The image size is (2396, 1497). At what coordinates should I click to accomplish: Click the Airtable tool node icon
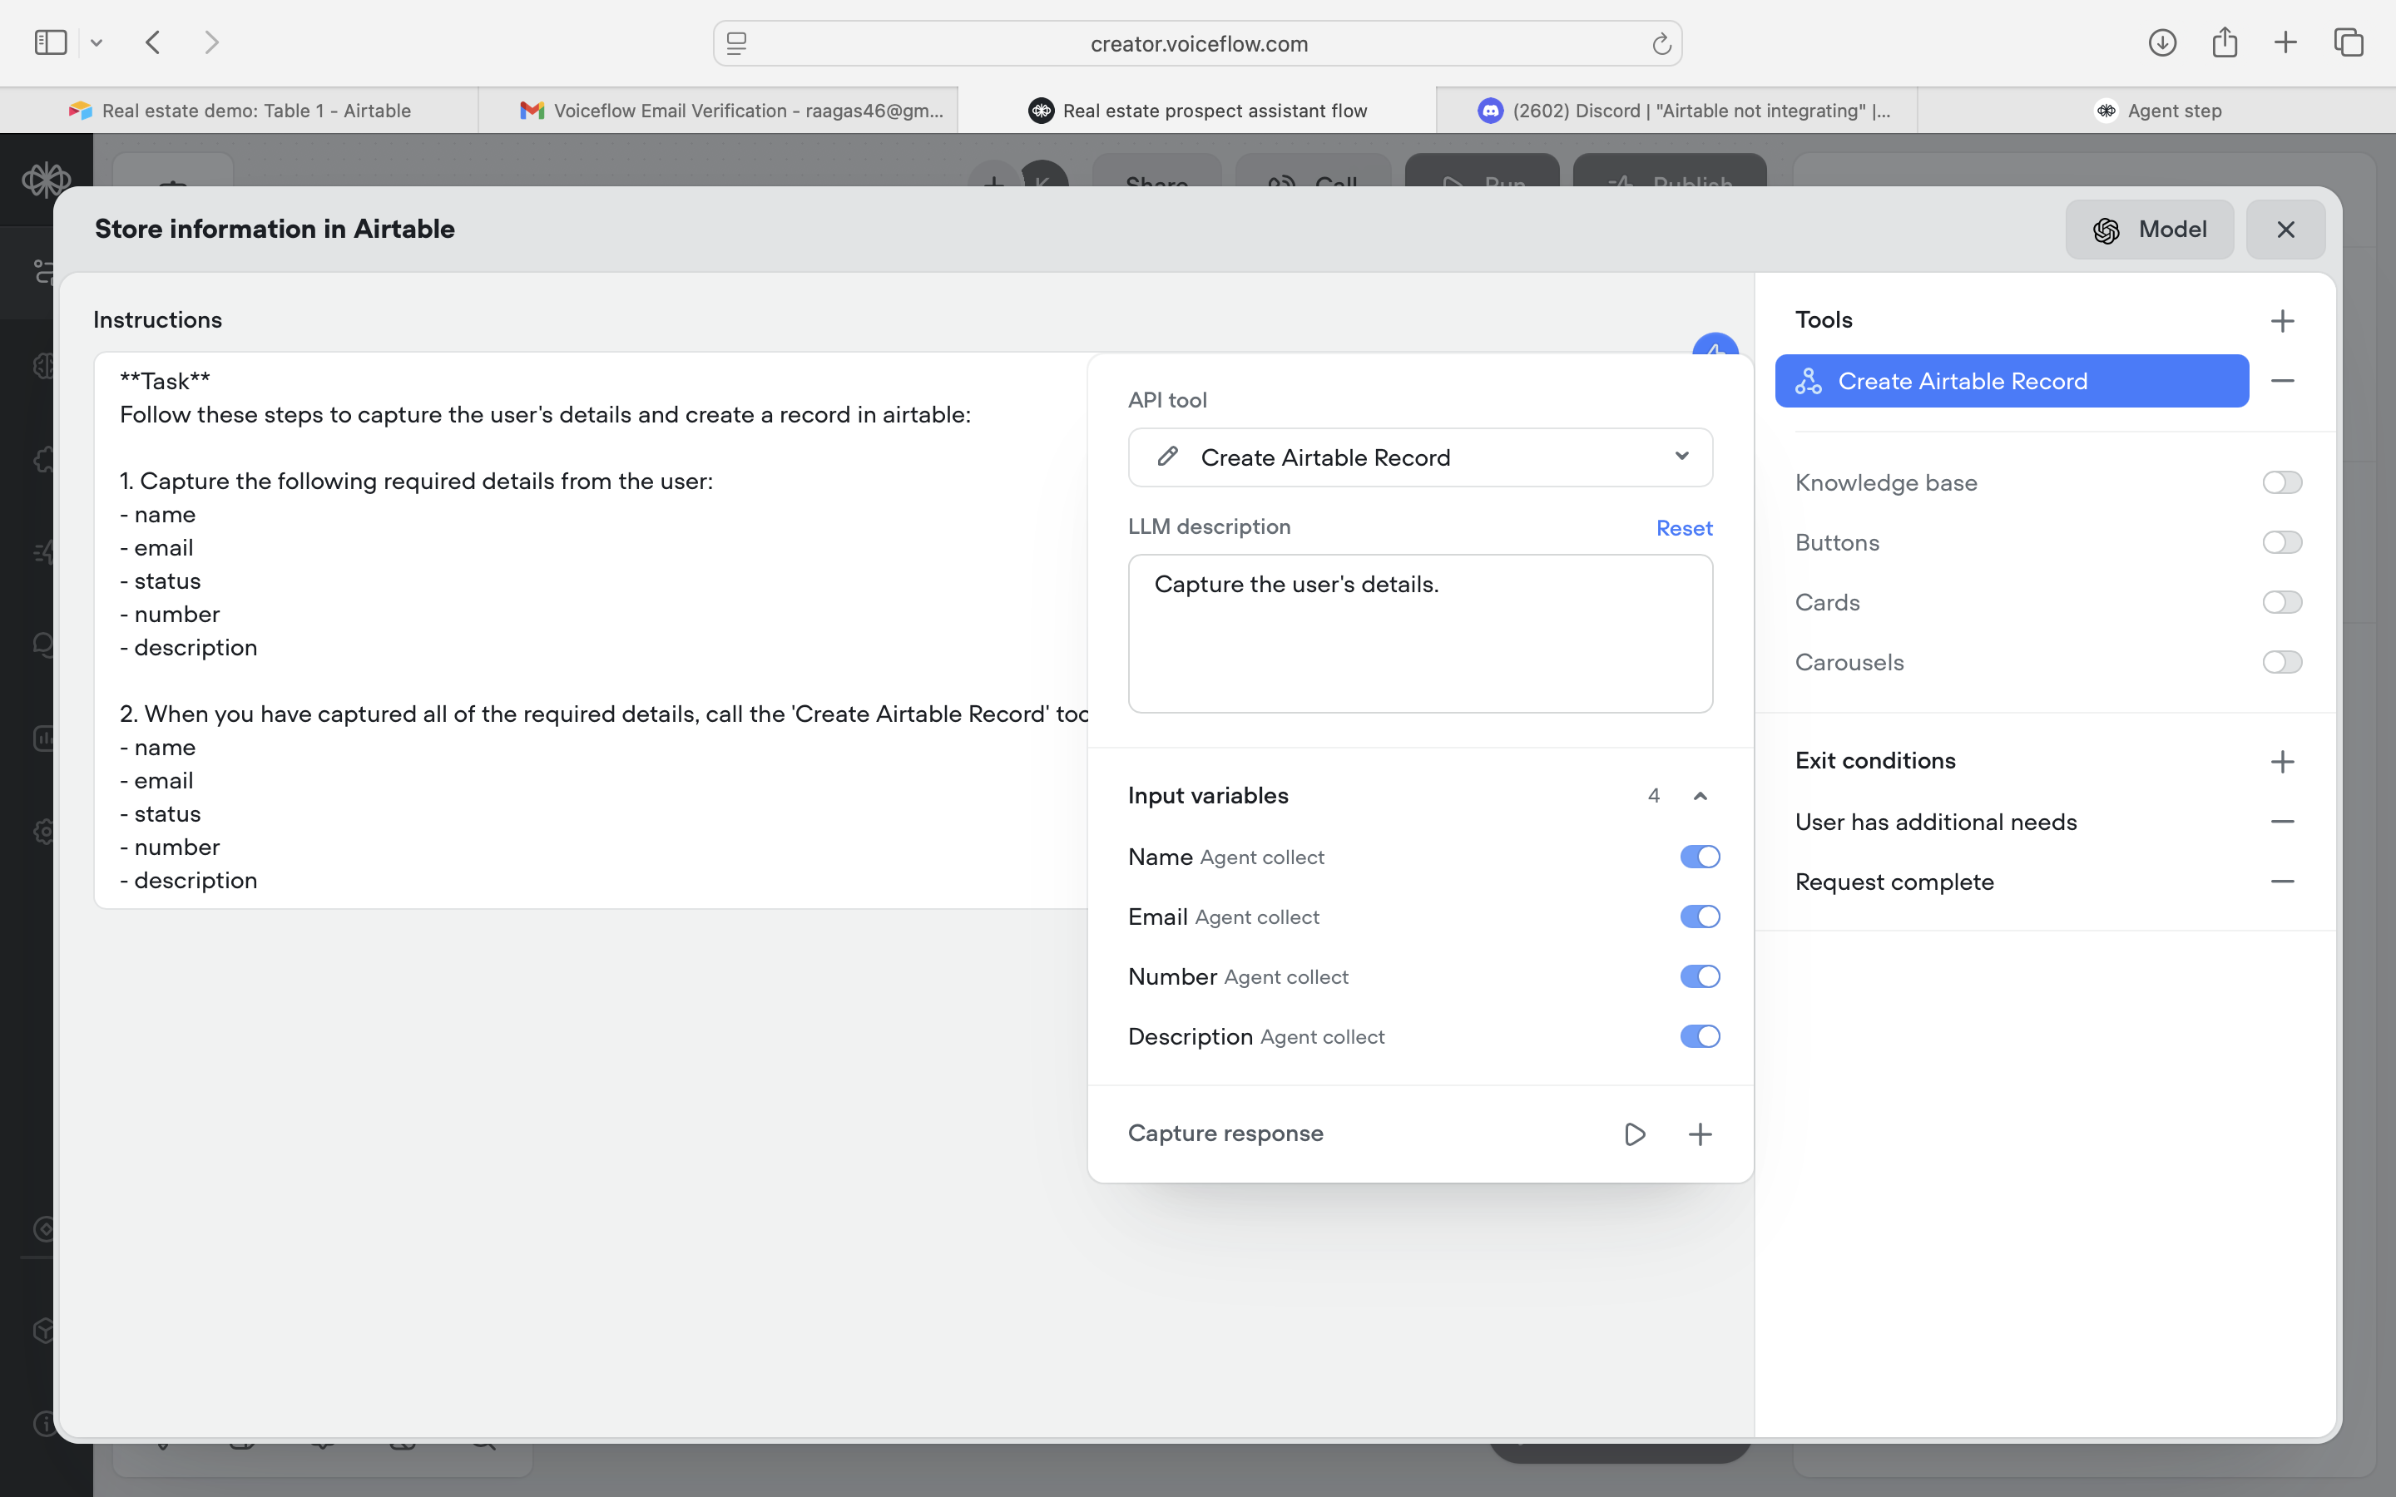coord(1808,381)
